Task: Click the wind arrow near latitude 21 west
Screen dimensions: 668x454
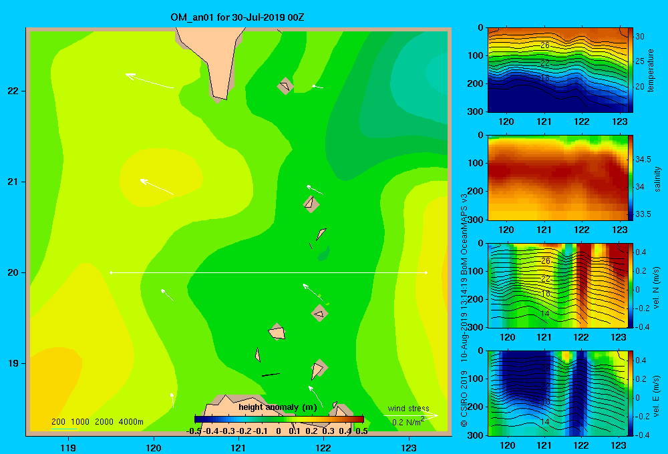Action: (157, 187)
